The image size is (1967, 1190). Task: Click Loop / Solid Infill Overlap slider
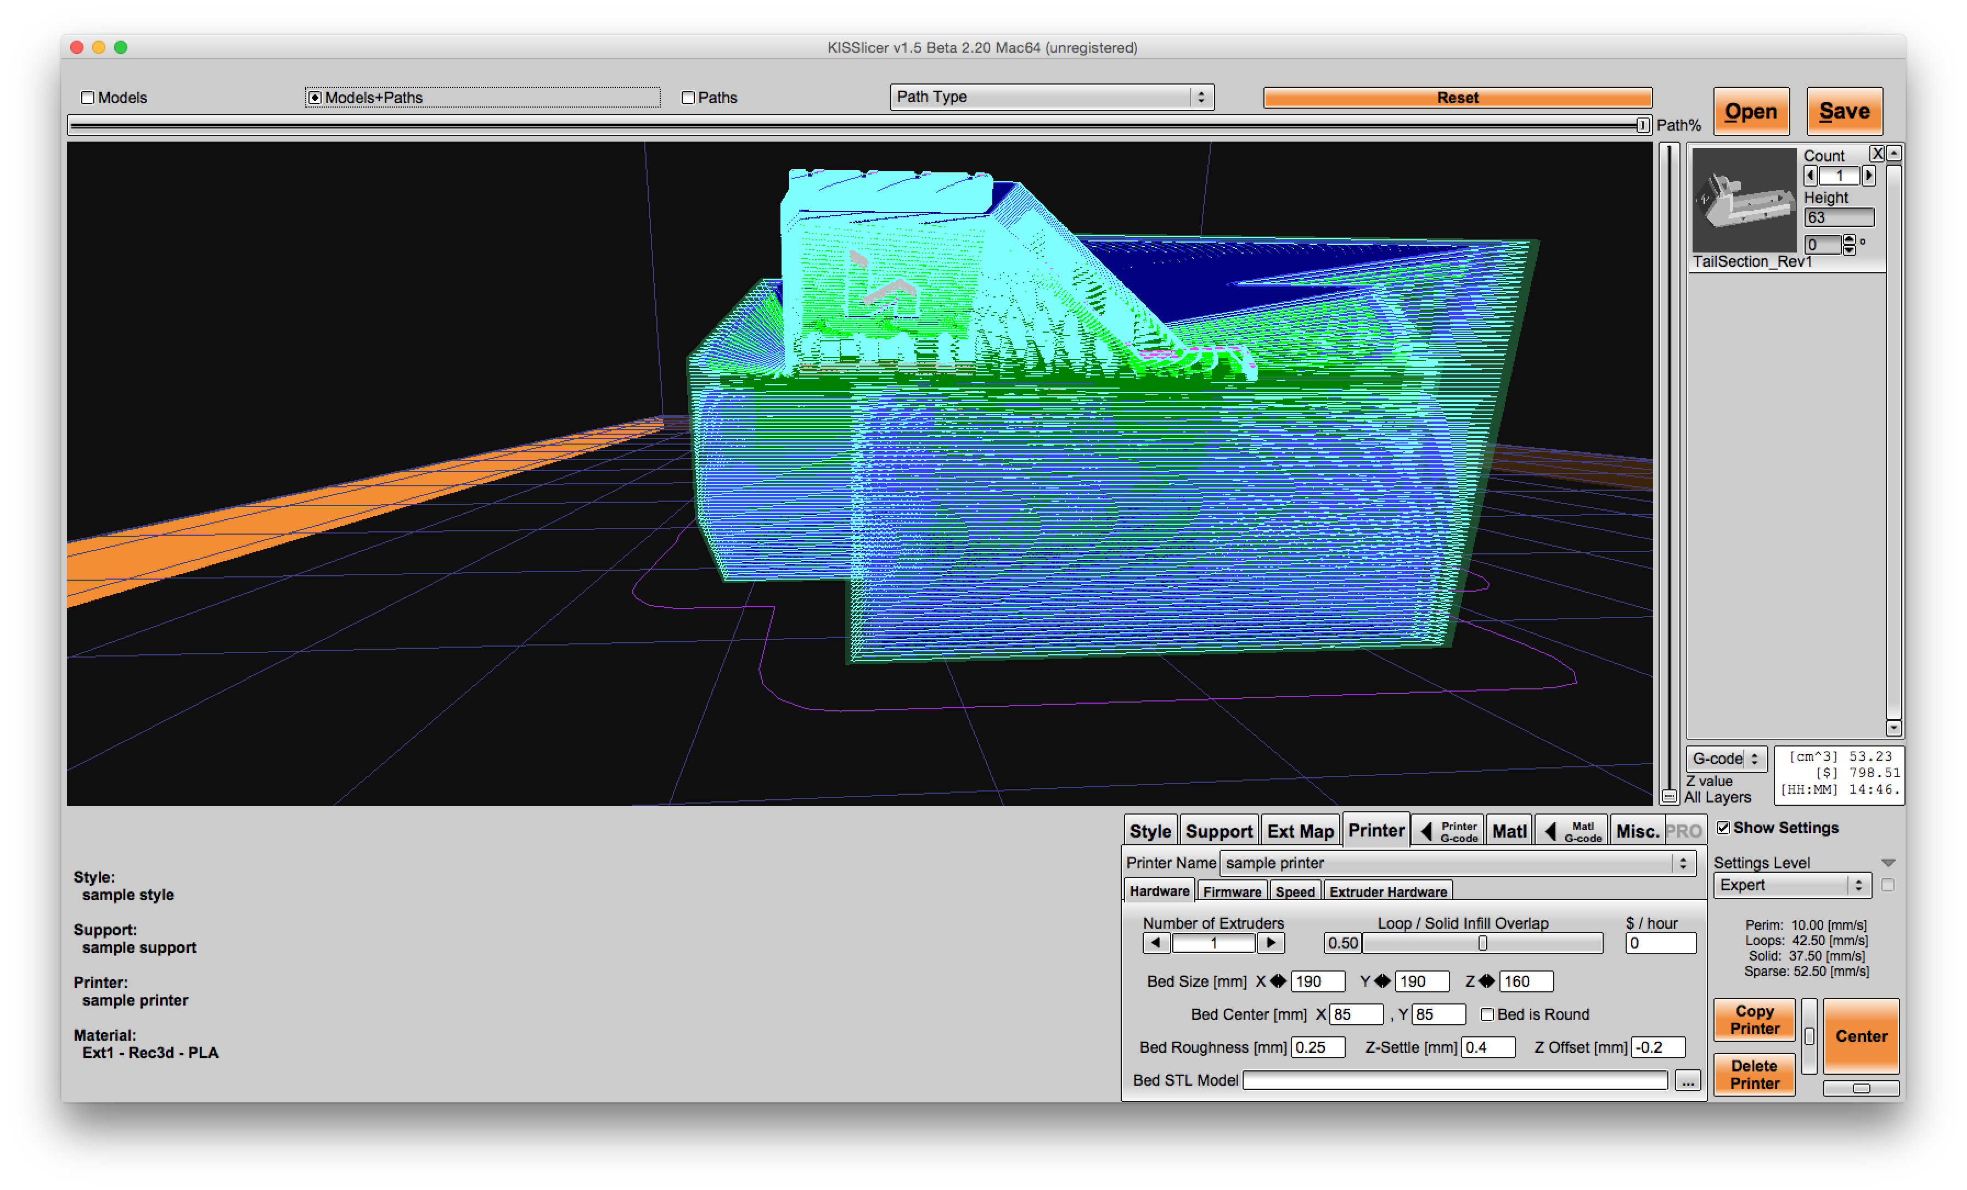pyautogui.click(x=1482, y=943)
